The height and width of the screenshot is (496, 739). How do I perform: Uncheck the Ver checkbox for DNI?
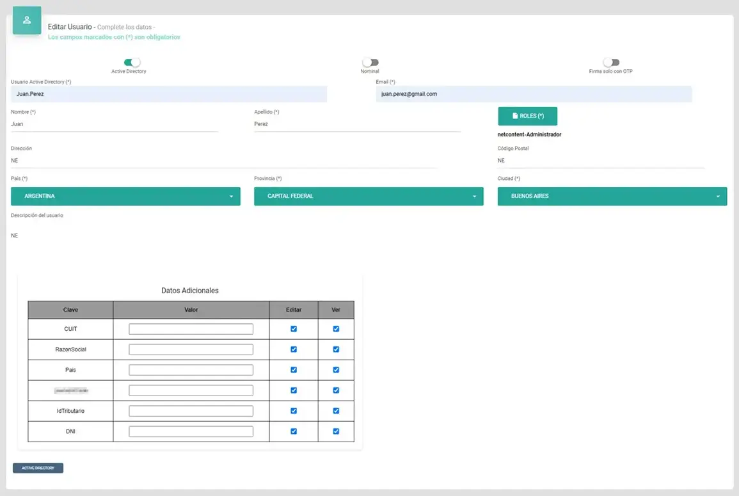(x=336, y=431)
